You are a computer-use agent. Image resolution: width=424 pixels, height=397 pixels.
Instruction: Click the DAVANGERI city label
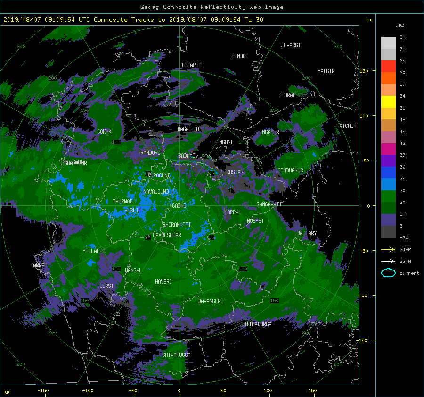(x=211, y=301)
